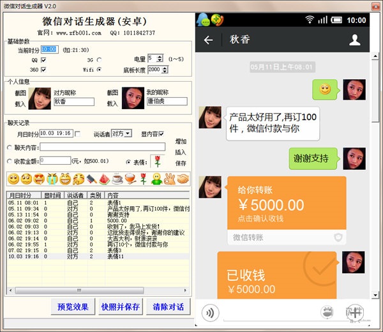383x332 pixels.
Task: Click the 我的昵称 input field
Action: coord(167,101)
